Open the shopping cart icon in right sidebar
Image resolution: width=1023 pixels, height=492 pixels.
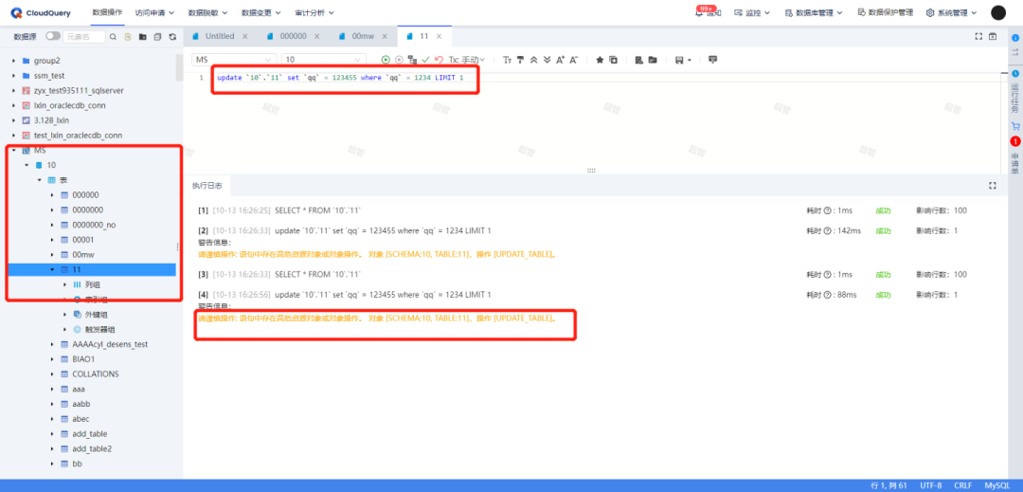1015,126
